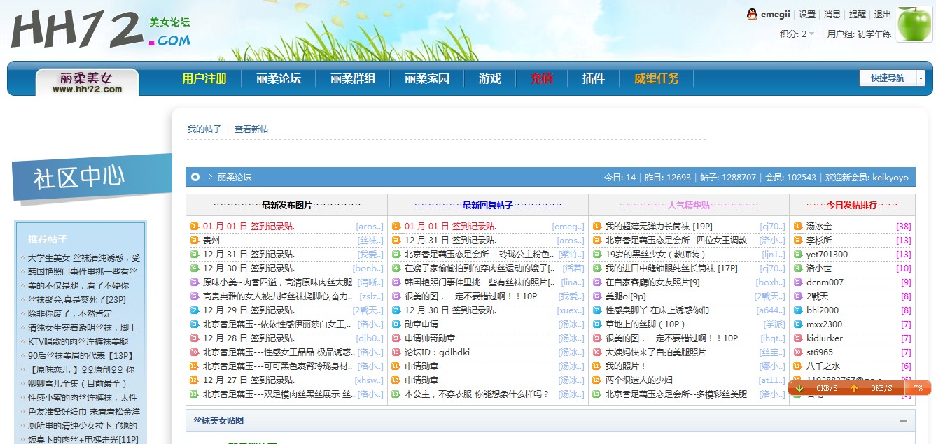Click rank icon beside dcnm007
Screen dimensions: 936x444
[798, 282]
